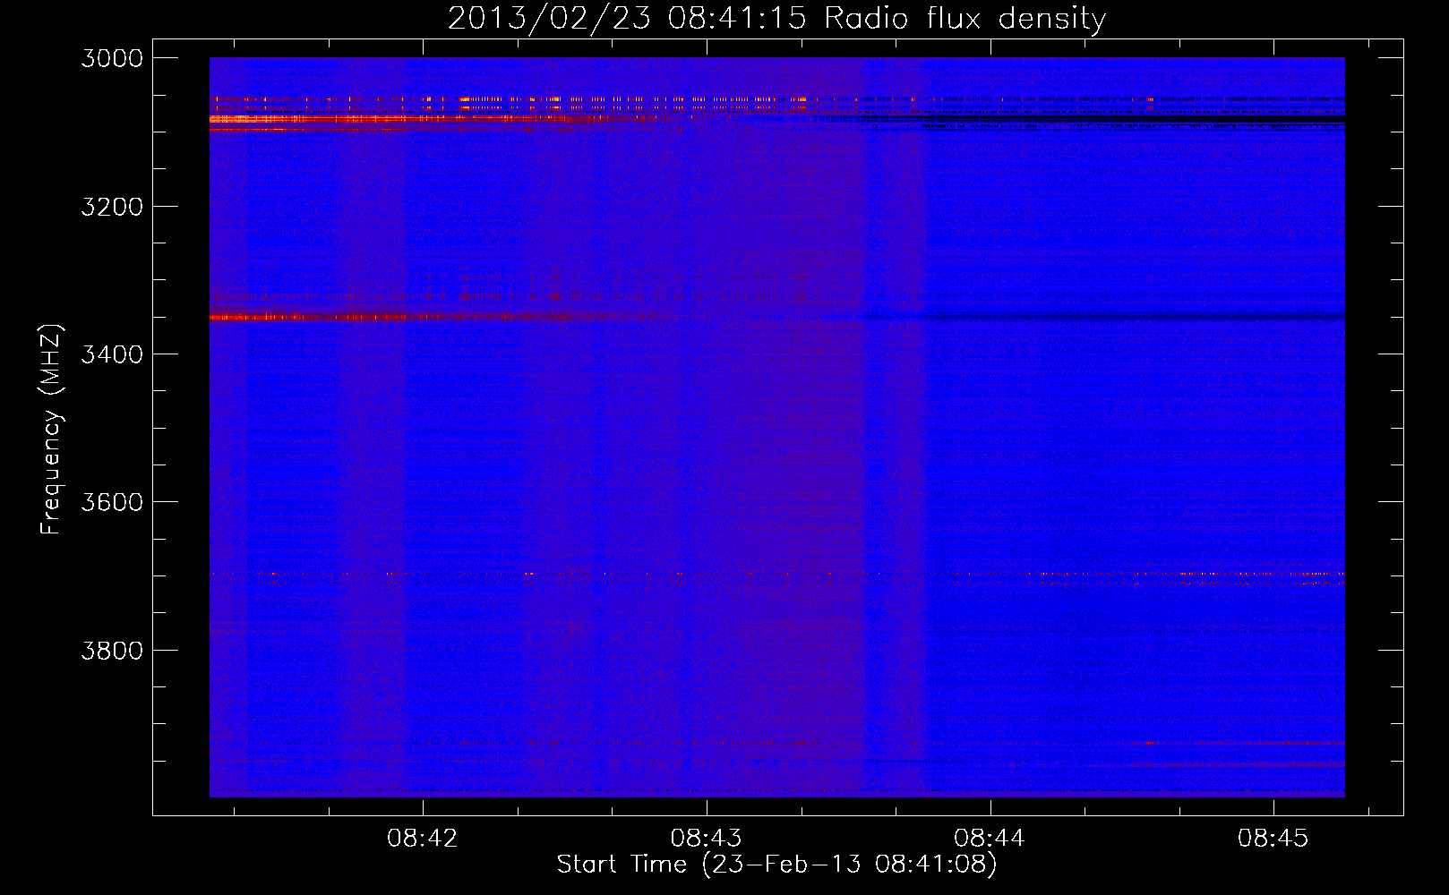
Task: Click the 3600 frequency tick label
Action: point(112,502)
